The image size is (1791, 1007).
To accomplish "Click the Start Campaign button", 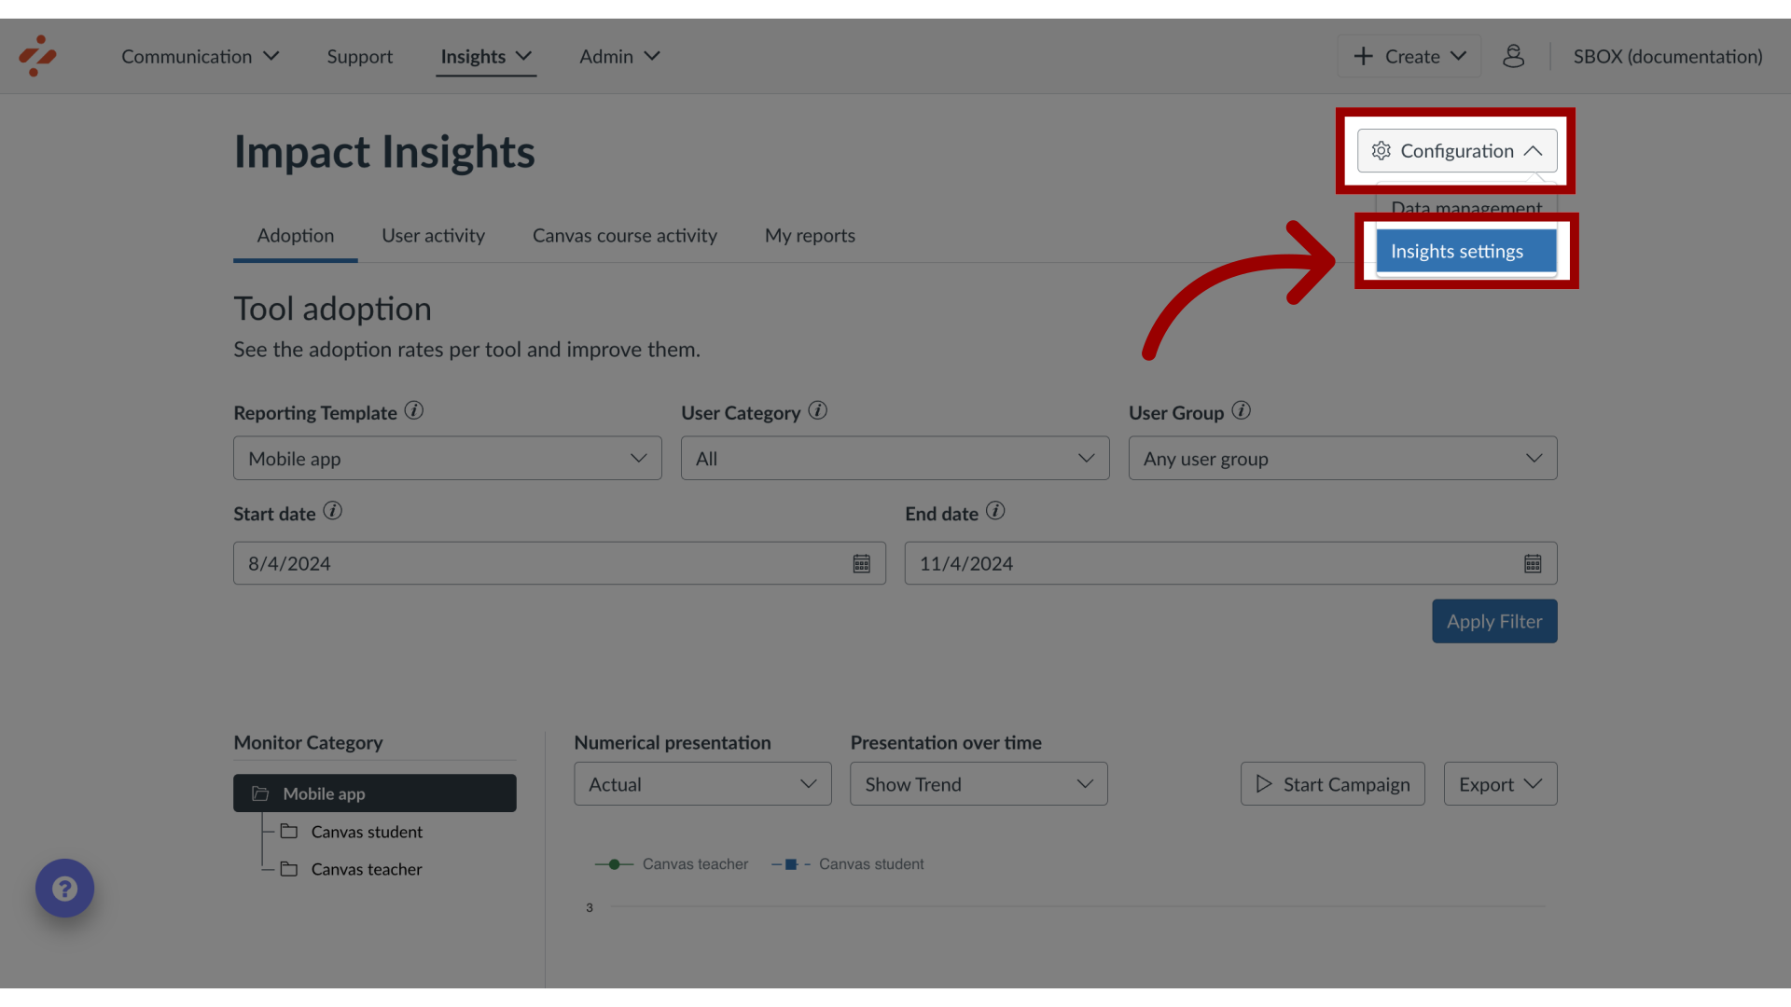I will (x=1332, y=784).
